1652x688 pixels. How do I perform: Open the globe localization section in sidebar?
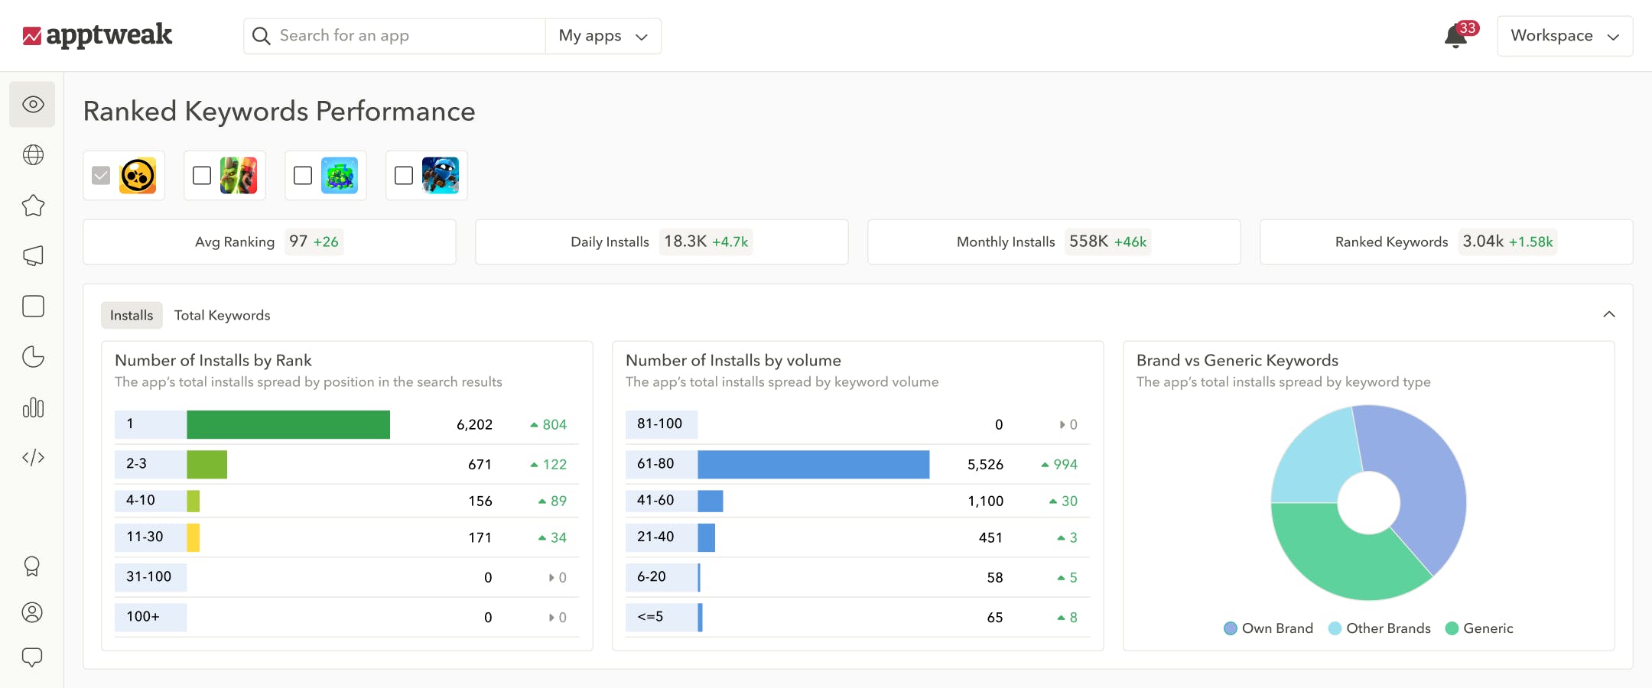32,154
